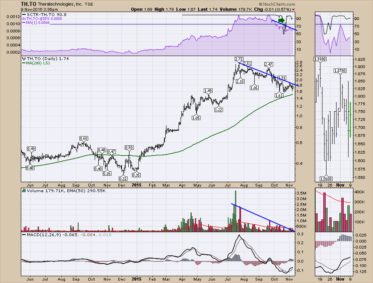Click the 2.51 price label

[x=247, y=63]
